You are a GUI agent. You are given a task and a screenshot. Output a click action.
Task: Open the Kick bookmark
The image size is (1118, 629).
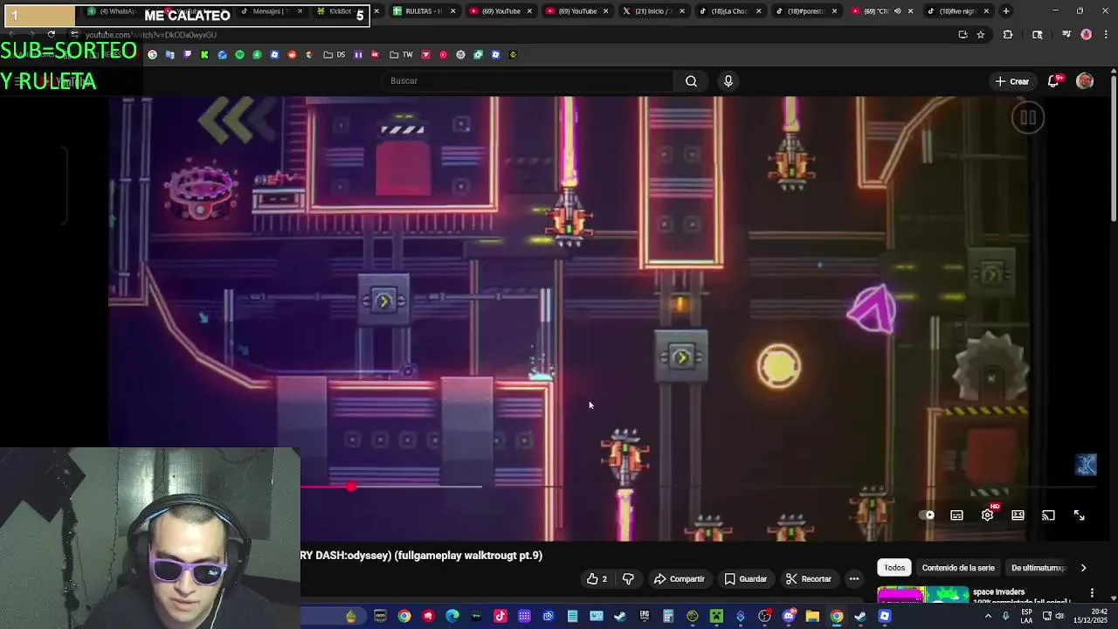[x=204, y=55]
